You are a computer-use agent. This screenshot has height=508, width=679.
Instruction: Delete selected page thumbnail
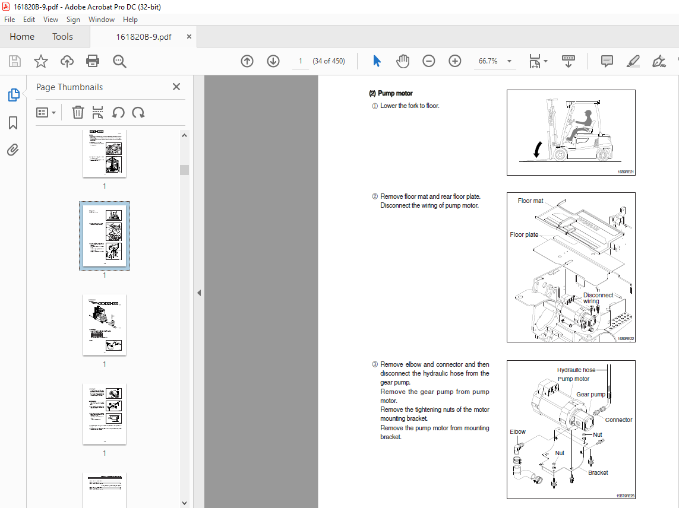(77, 113)
